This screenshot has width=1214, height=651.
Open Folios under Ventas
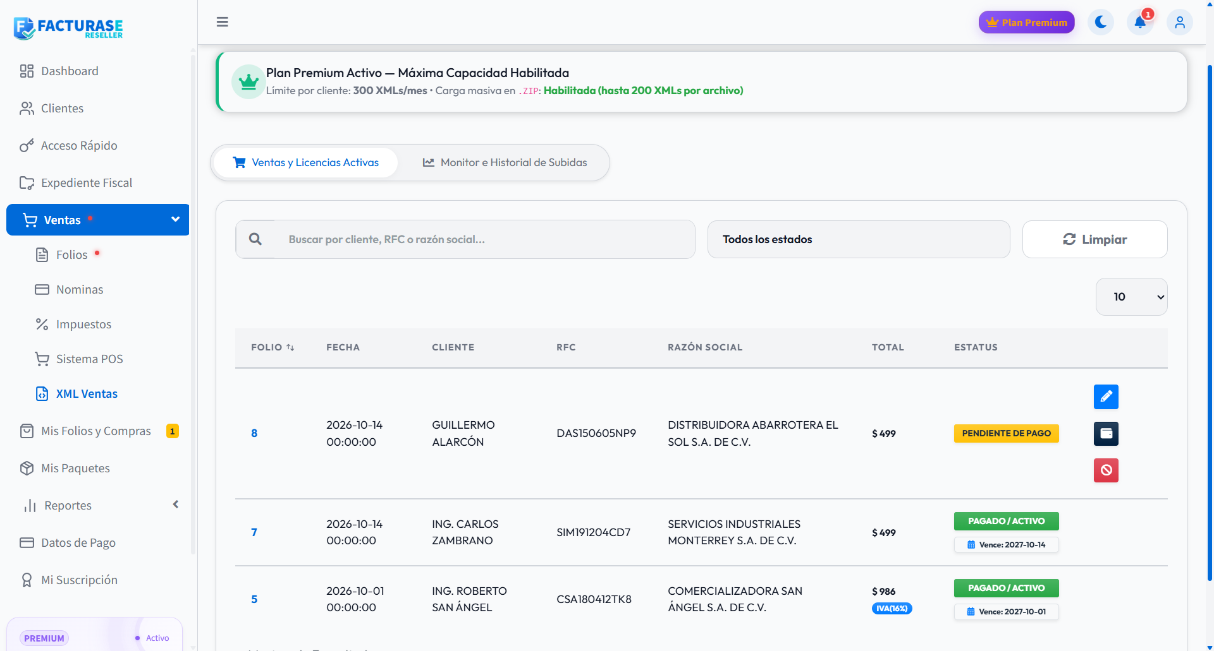(98, 254)
